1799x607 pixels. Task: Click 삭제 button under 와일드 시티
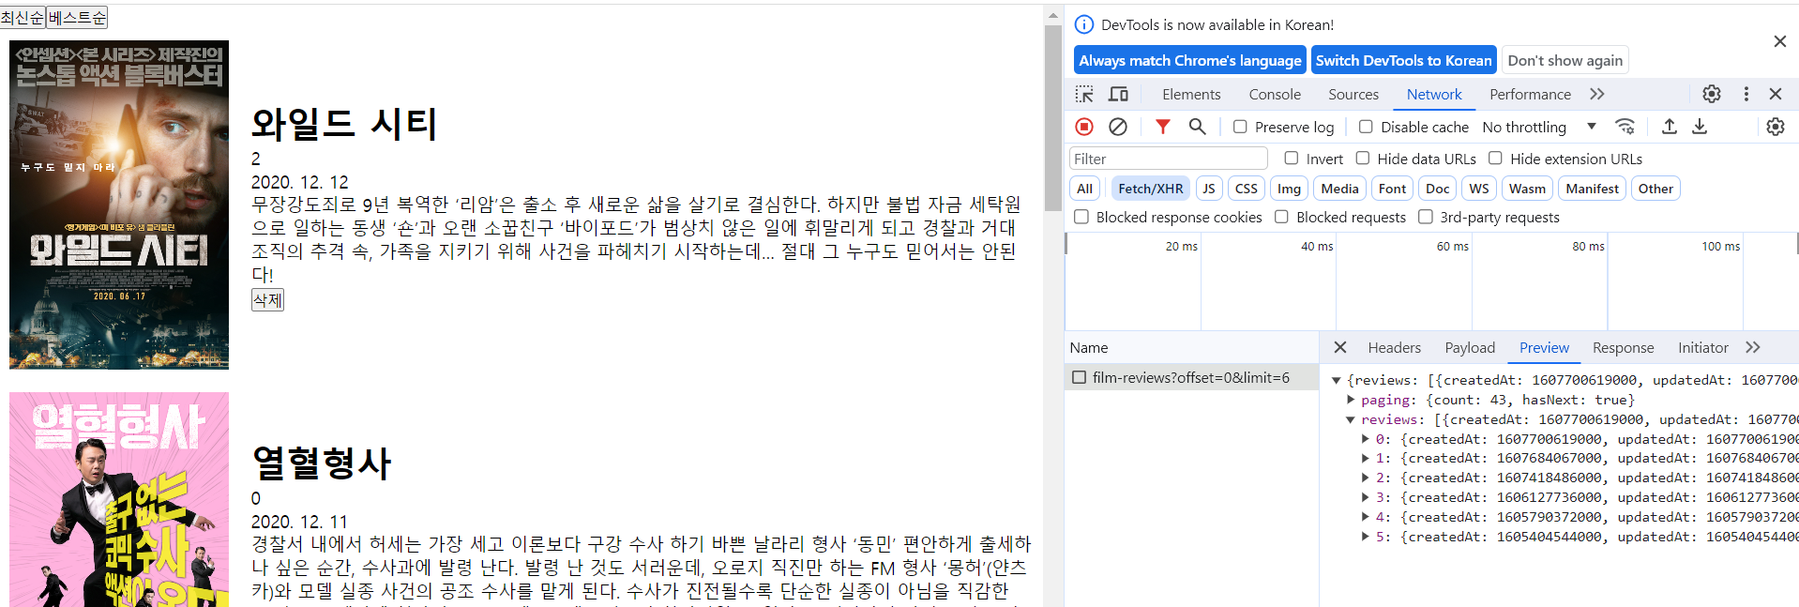tap(267, 299)
